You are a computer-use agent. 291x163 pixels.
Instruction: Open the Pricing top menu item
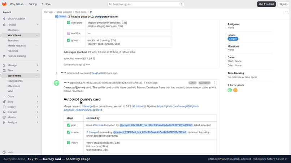[32, 4]
